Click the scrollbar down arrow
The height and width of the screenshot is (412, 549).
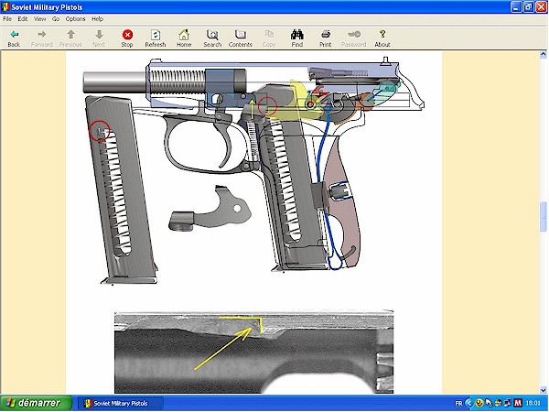[543, 390]
